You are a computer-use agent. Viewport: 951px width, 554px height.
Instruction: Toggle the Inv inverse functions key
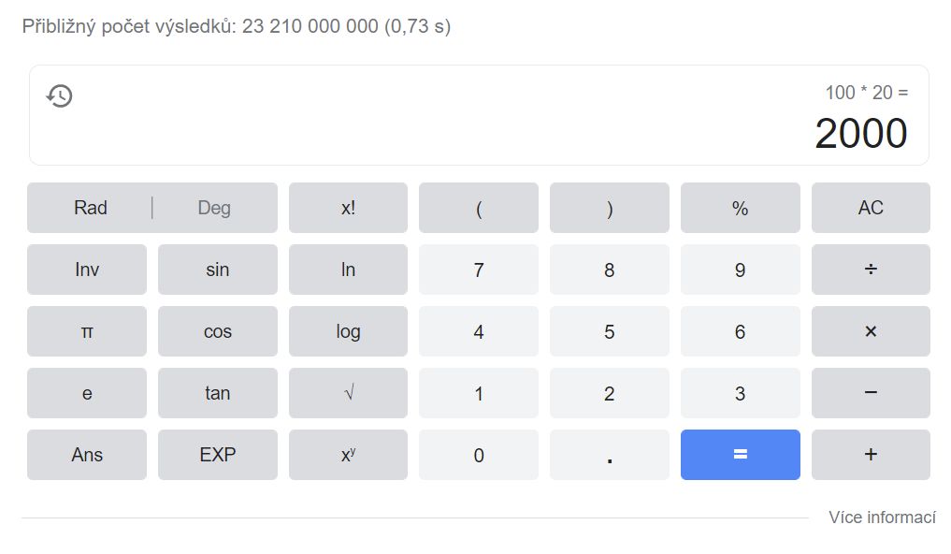87,270
